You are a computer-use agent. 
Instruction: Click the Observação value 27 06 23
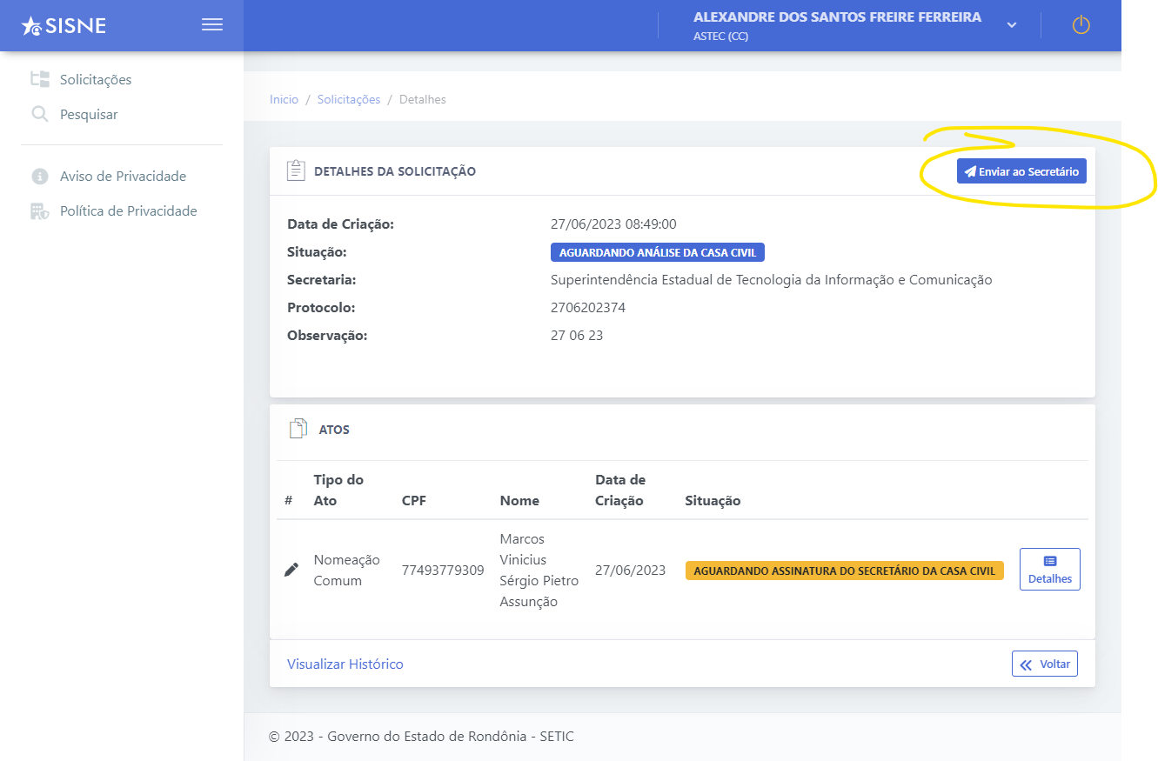tap(577, 335)
